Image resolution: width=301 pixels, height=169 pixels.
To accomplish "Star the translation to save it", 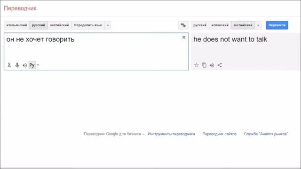I will tap(196, 65).
